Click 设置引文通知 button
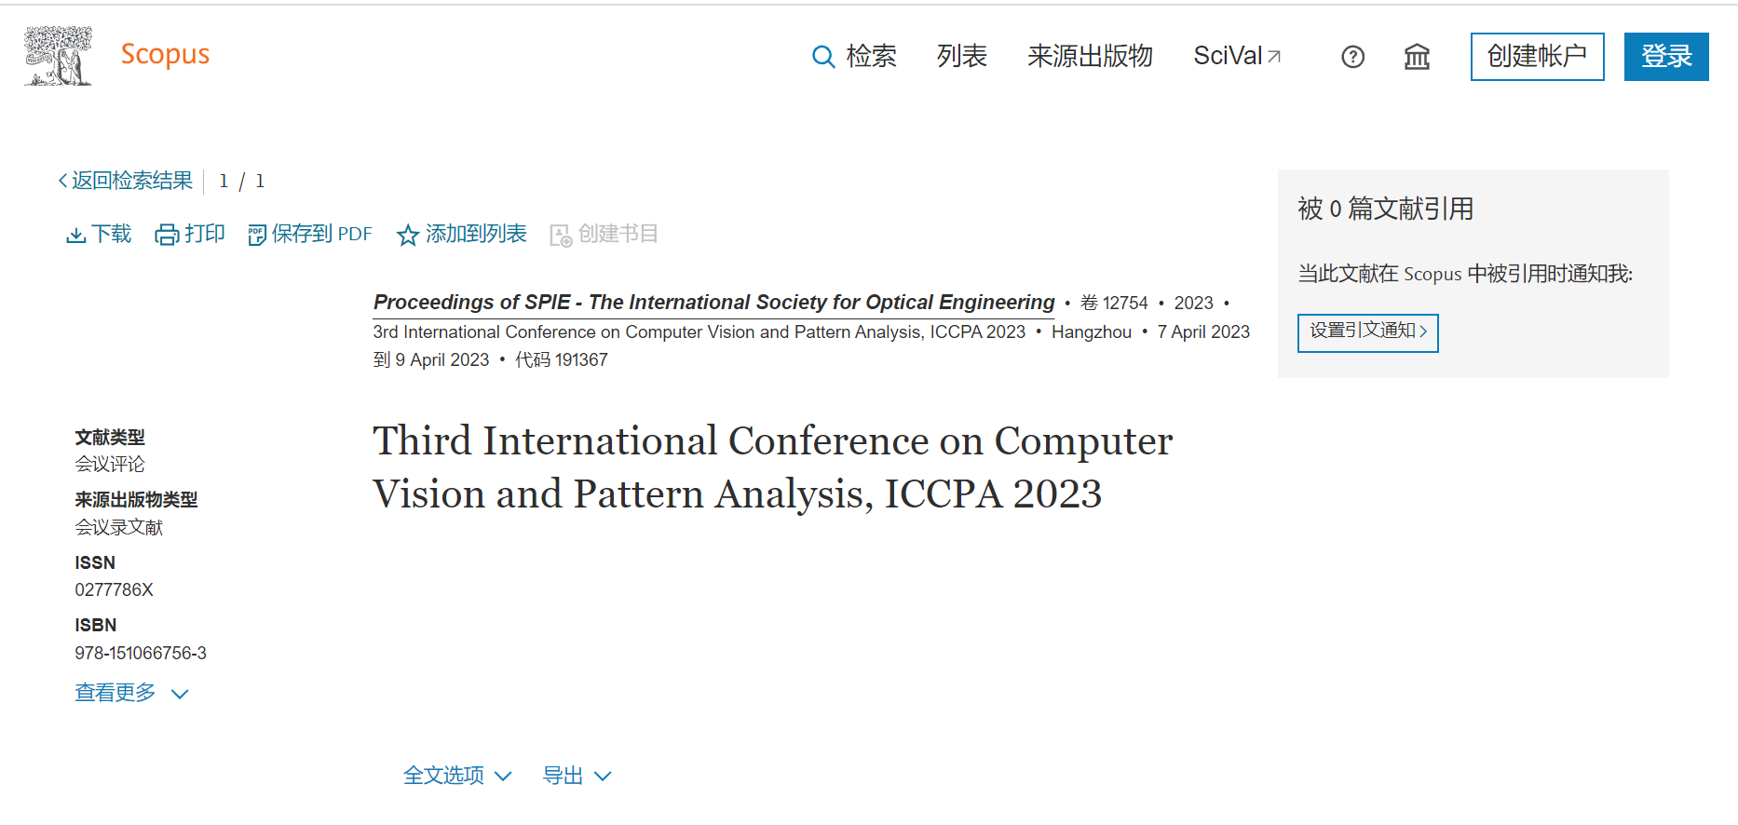This screenshot has height=825, width=1738. pos(1367,332)
